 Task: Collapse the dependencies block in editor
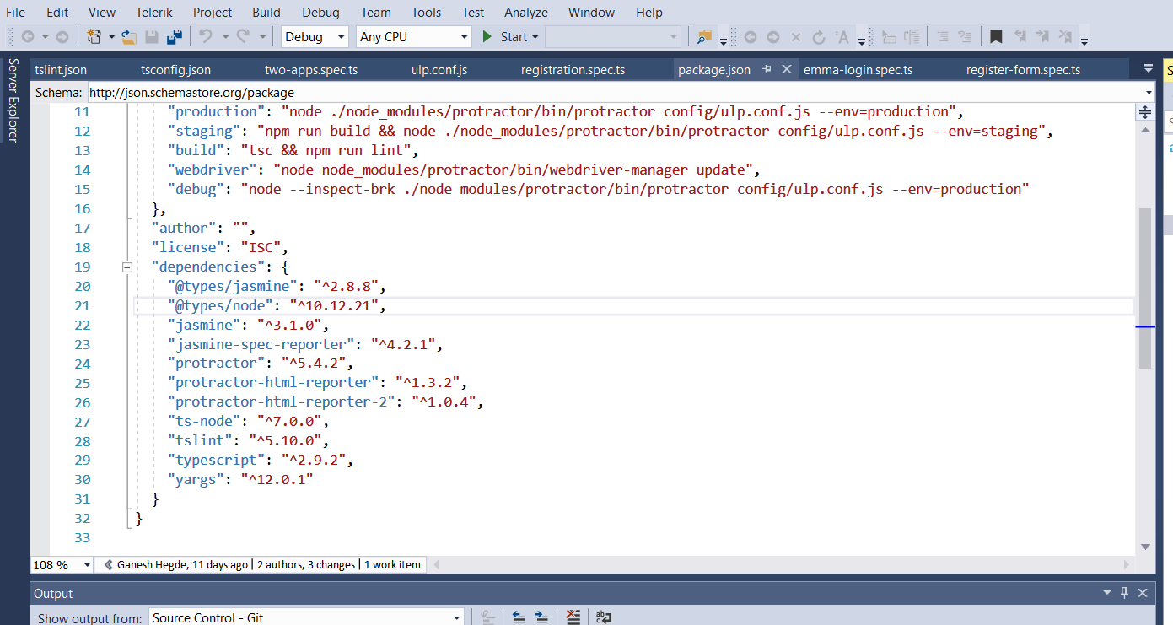[127, 267]
